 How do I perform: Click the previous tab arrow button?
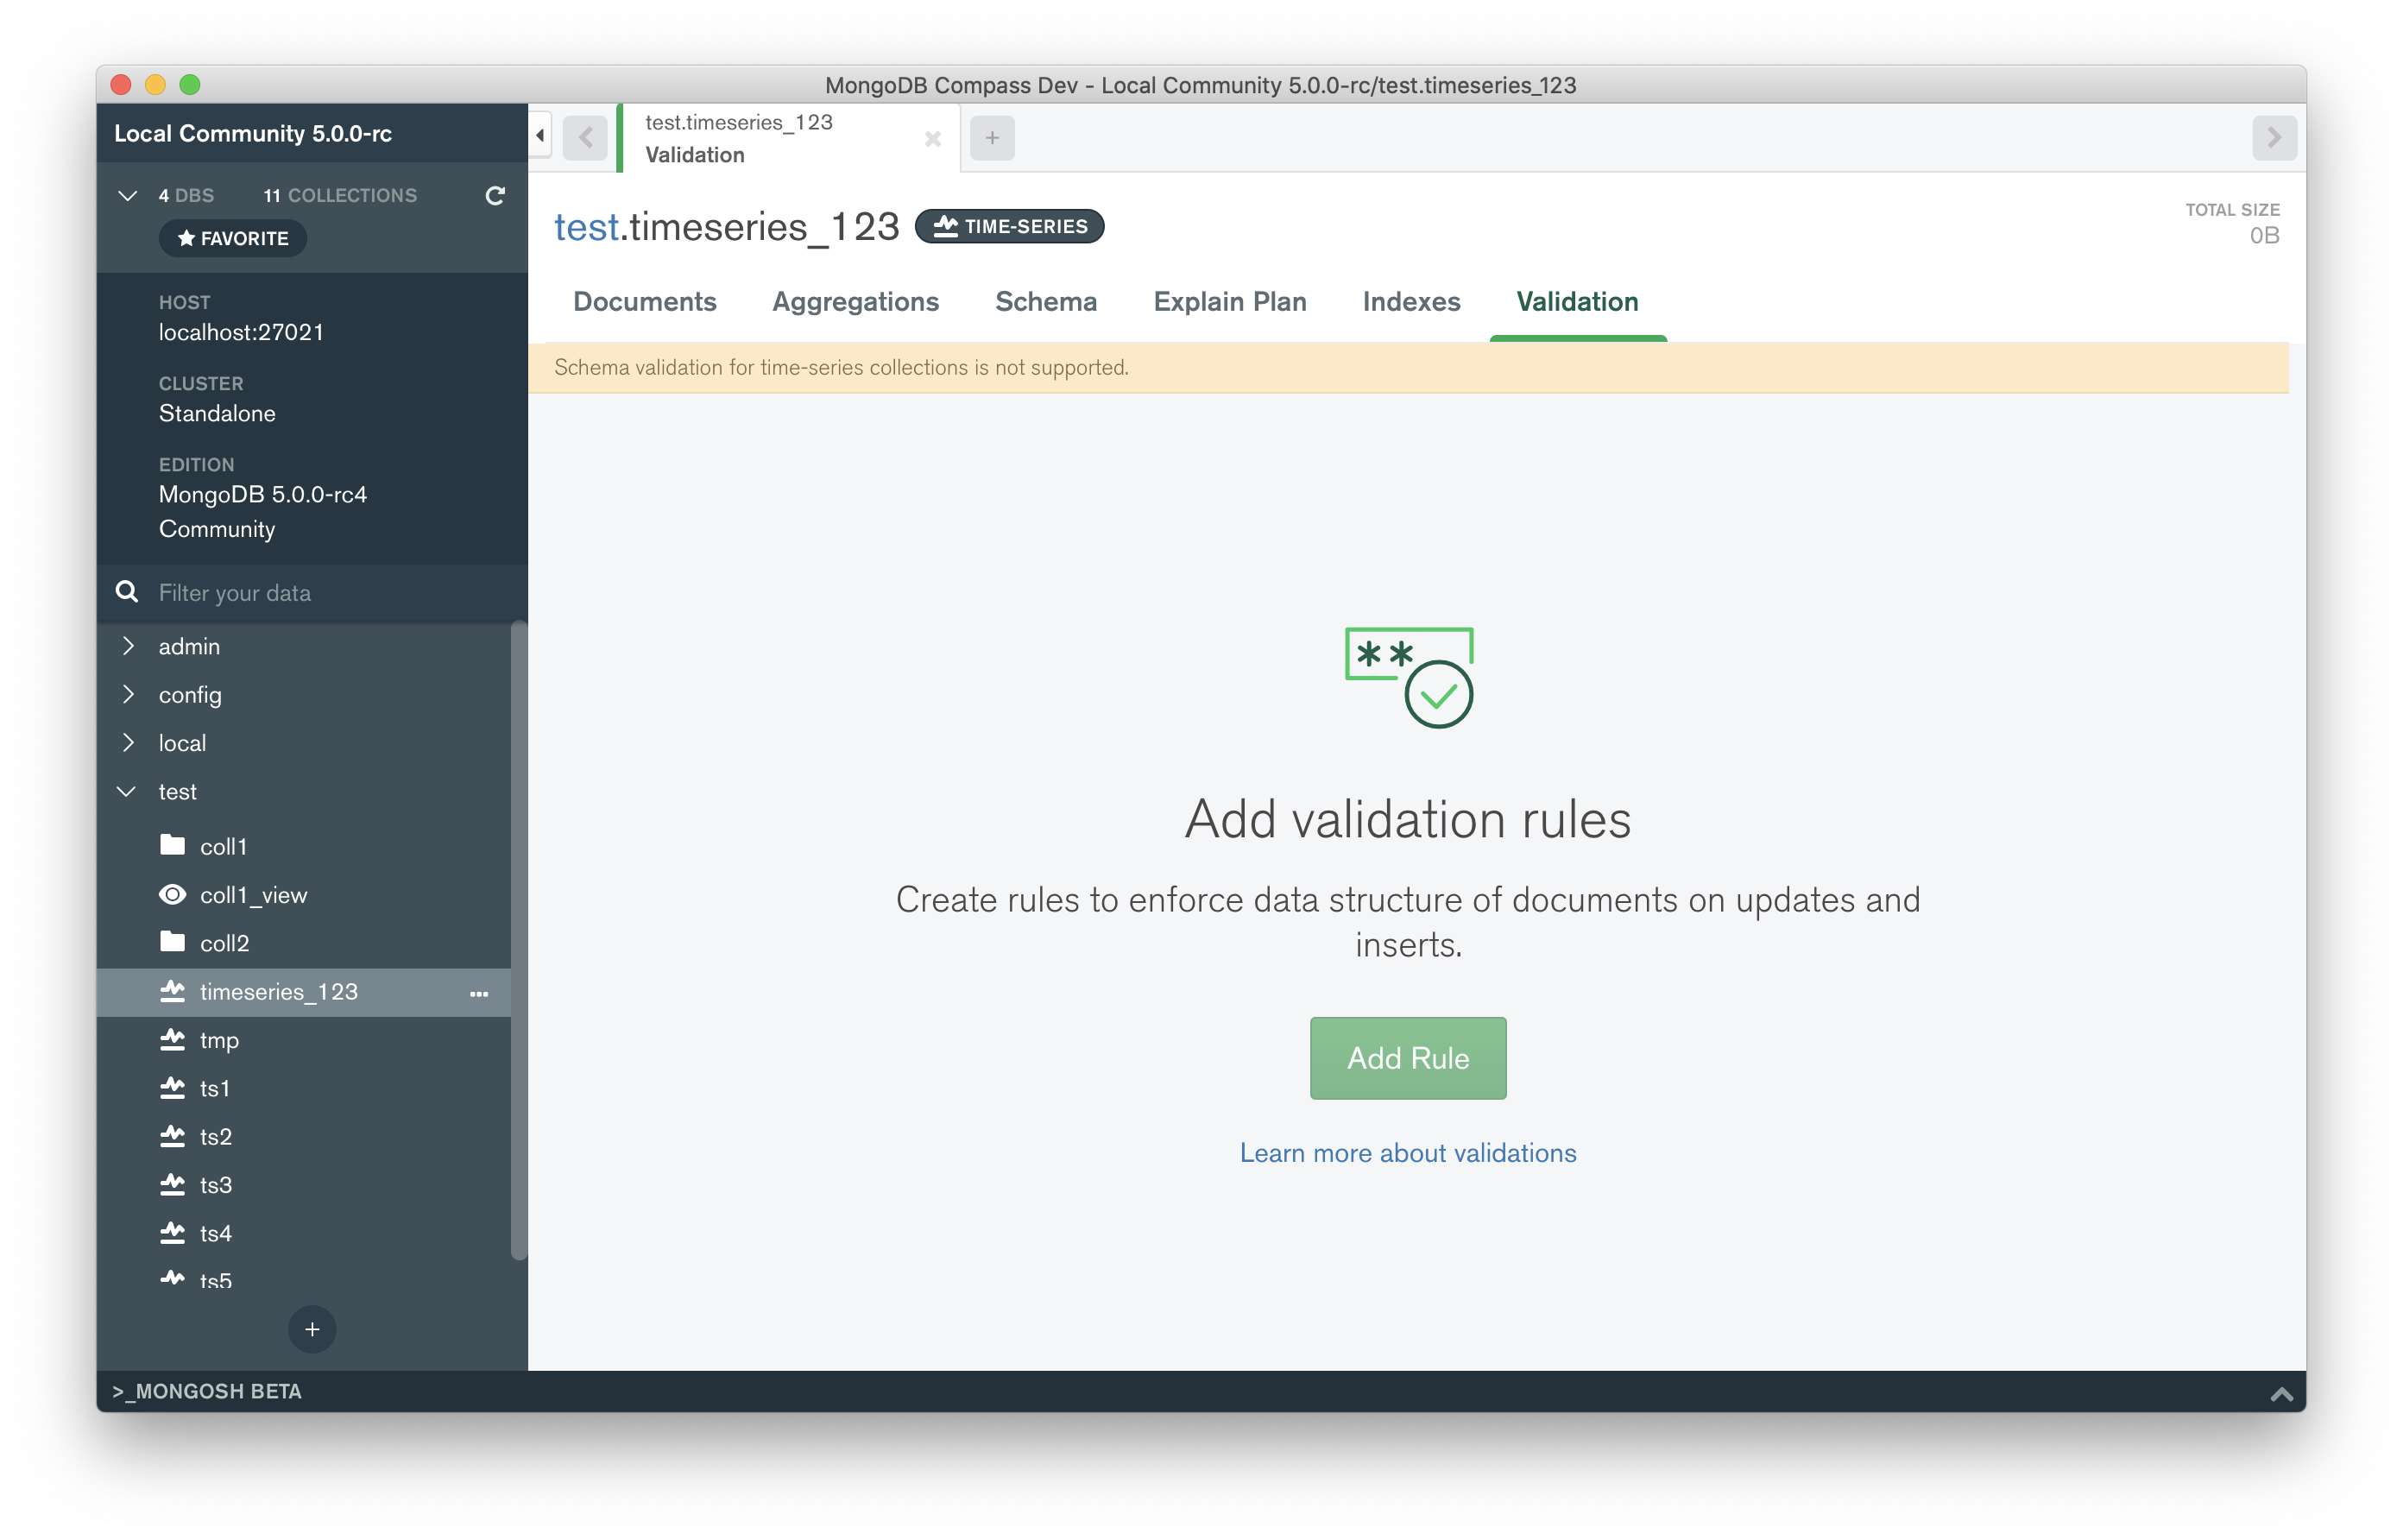pos(586,138)
